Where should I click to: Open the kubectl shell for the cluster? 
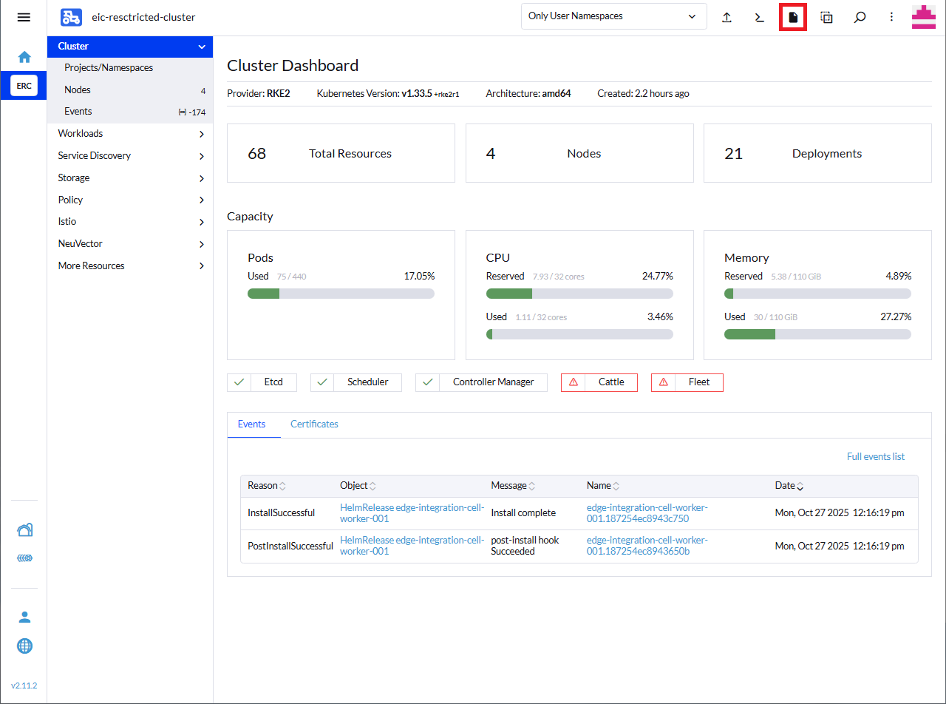759,16
